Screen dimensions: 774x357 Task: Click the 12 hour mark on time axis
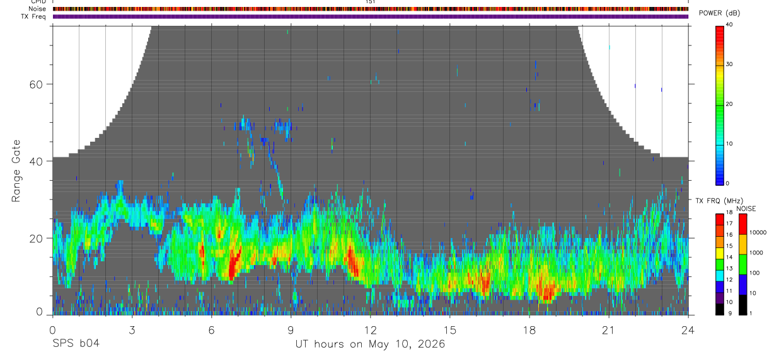(x=371, y=330)
